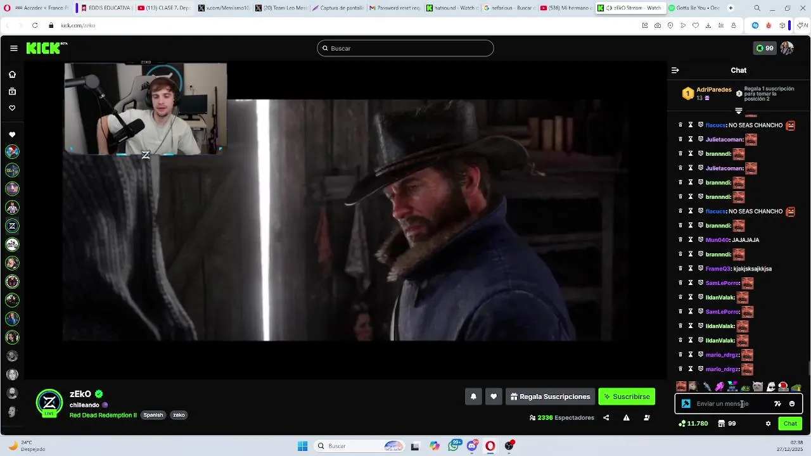Select the gray cat quick emote
This screenshot has width=811, height=456.
coord(758,386)
